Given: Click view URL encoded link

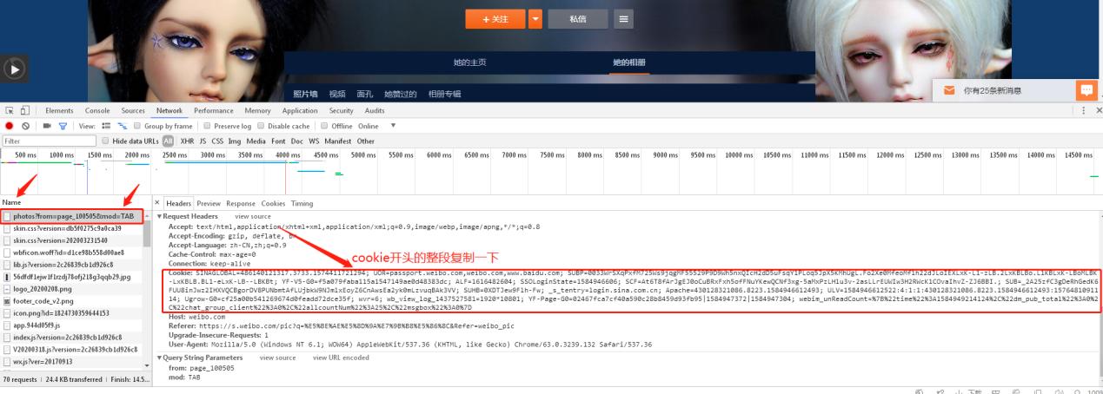Looking at the screenshot, I should point(341,358).
